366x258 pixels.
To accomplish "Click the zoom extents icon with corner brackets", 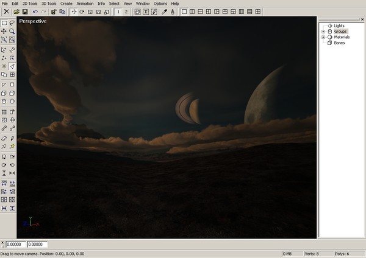I will point(4,40).
